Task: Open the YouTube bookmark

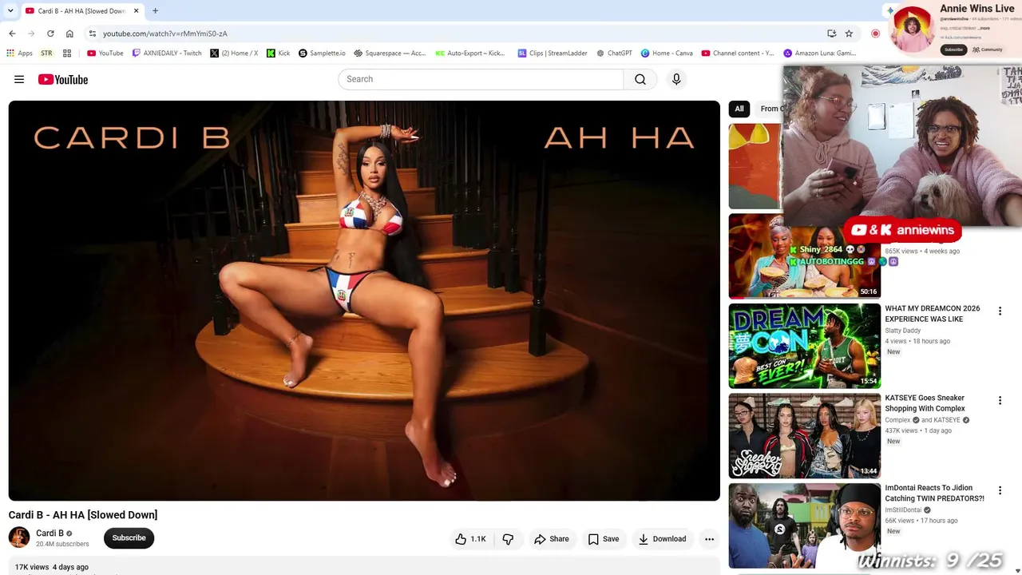Action: point(105,54)
